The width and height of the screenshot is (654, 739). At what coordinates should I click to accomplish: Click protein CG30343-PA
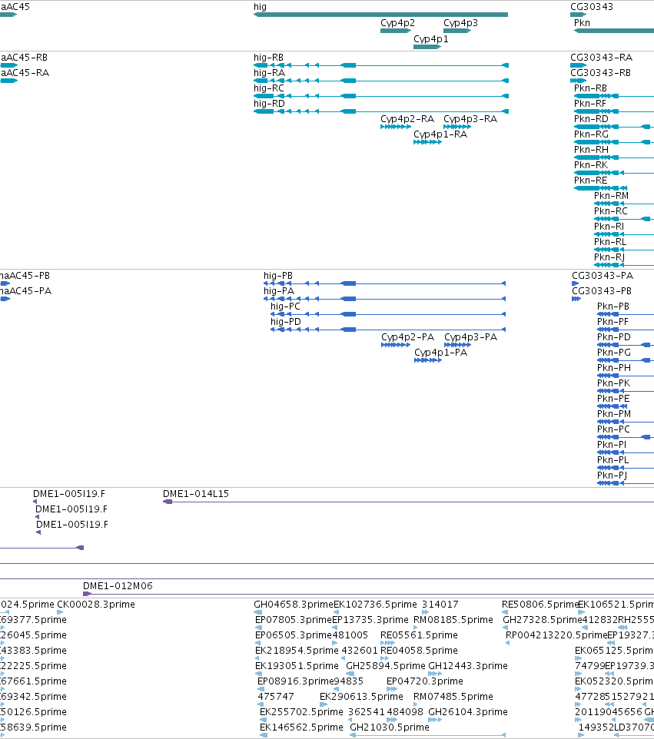[603, 276]
